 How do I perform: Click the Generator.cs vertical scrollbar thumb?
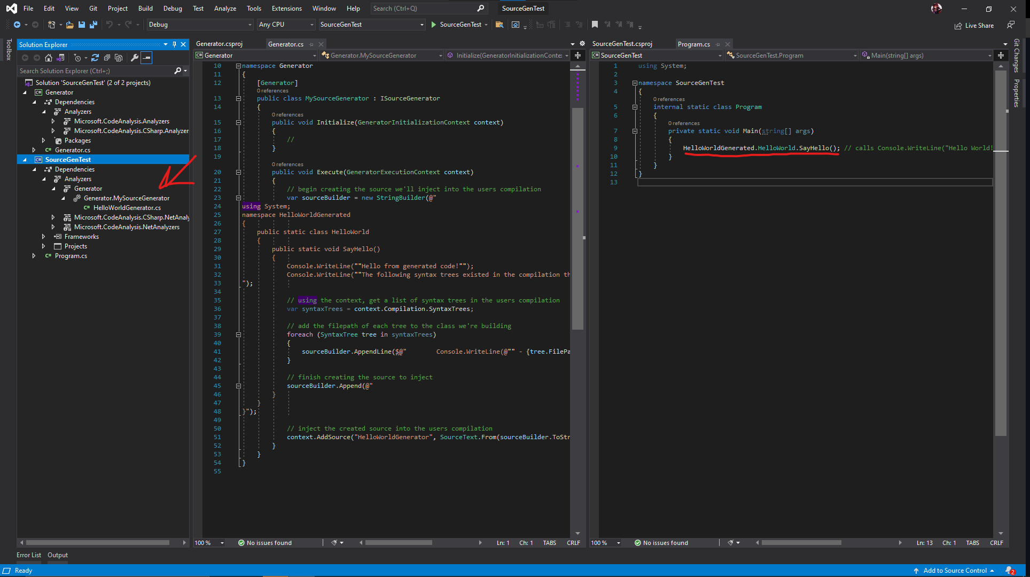(x=577, y=219)
